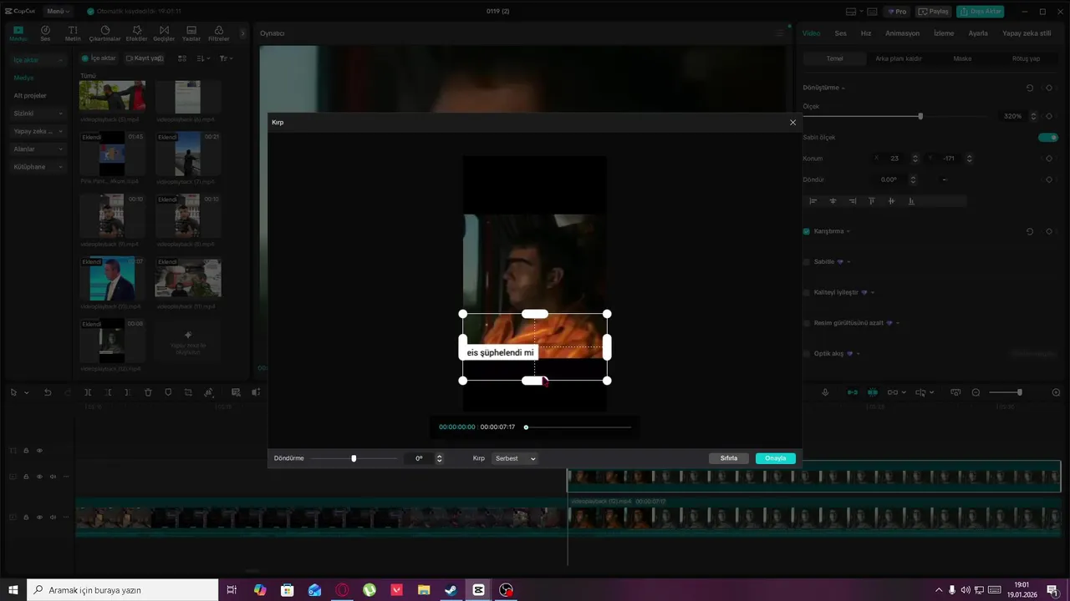Viewport: 1070px width, 601px height.
Task: Open Arka planı kaldır sub-tab
Action: 898,58
